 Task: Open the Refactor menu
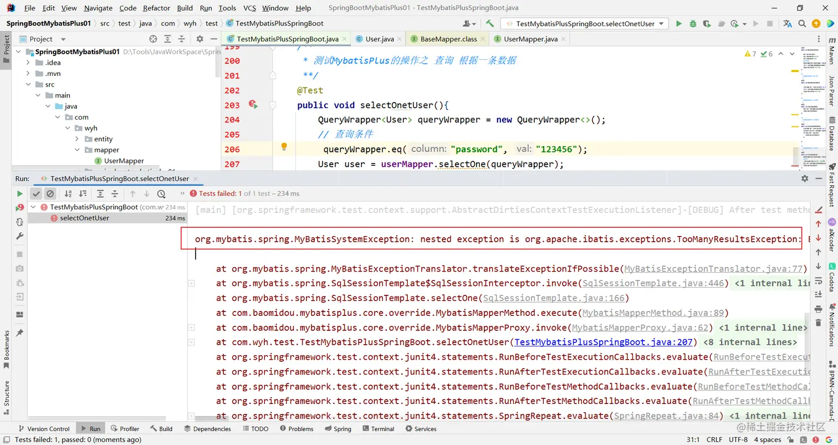pos(156,8)
